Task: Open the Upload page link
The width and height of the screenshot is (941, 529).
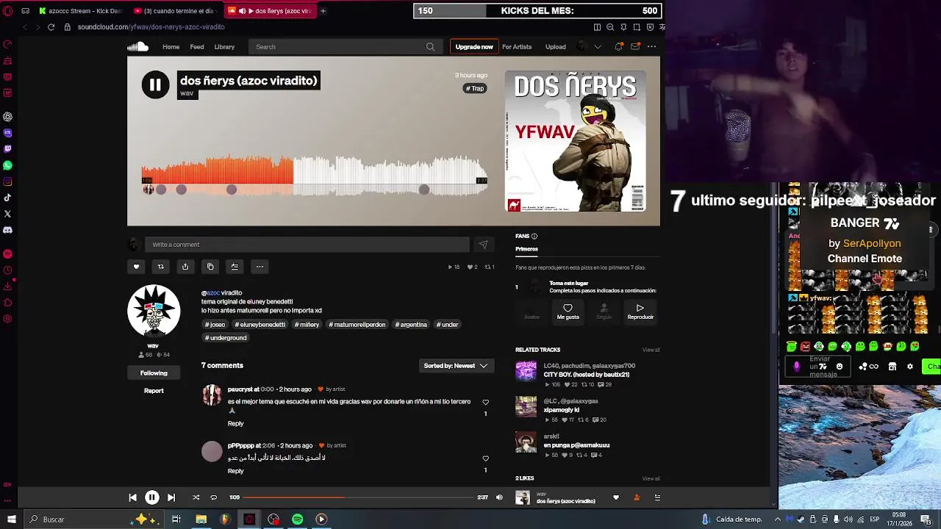Action: pyautogui.click(x=555, y=47)
